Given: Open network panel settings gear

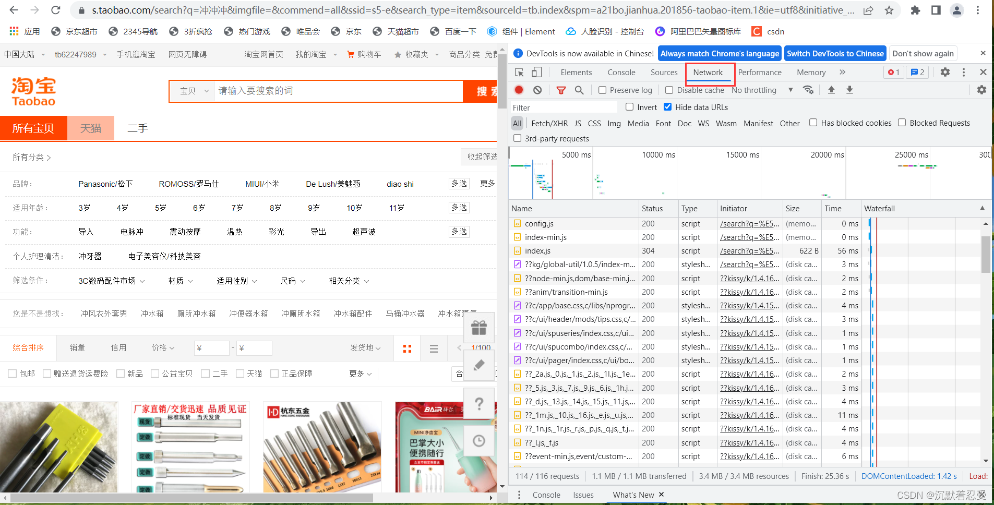Looking at the screenshot, I should coord(981,90).
